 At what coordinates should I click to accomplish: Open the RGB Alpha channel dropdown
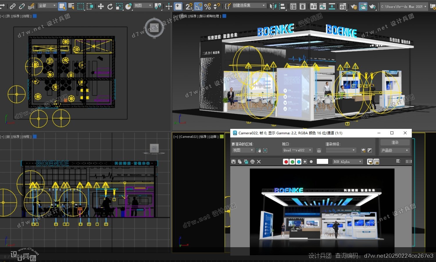point(348,162)
